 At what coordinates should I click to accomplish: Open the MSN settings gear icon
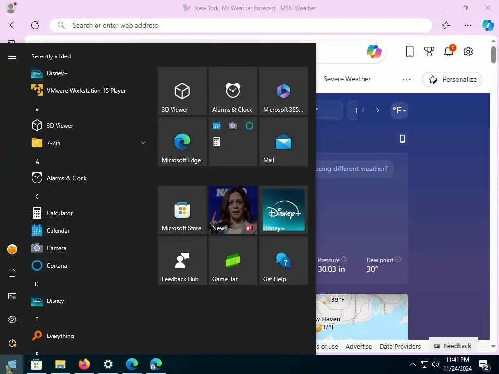pyautogui.click(x=468, y=52)
